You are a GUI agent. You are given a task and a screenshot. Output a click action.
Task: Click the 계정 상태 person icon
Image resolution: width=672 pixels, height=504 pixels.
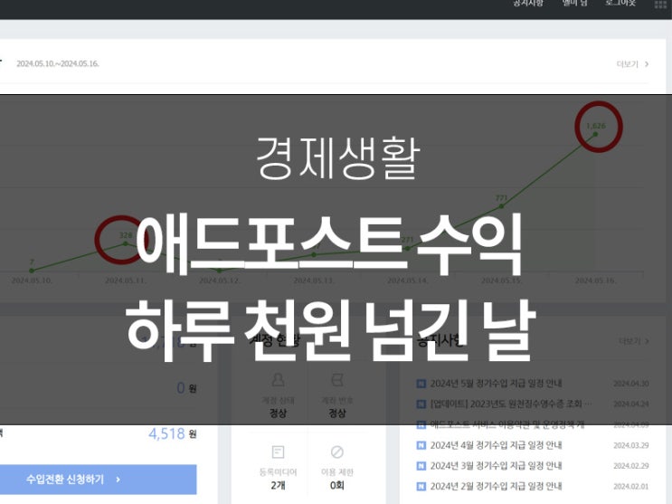tap(278, 380)
